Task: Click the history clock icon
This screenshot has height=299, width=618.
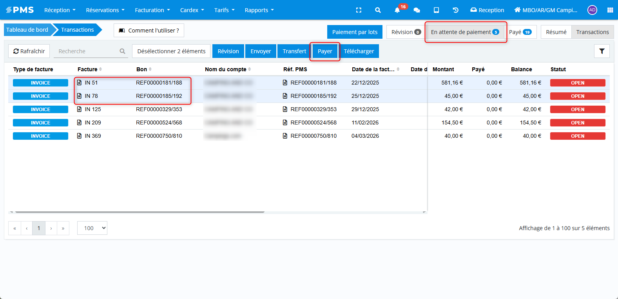Action: point(455,10)
